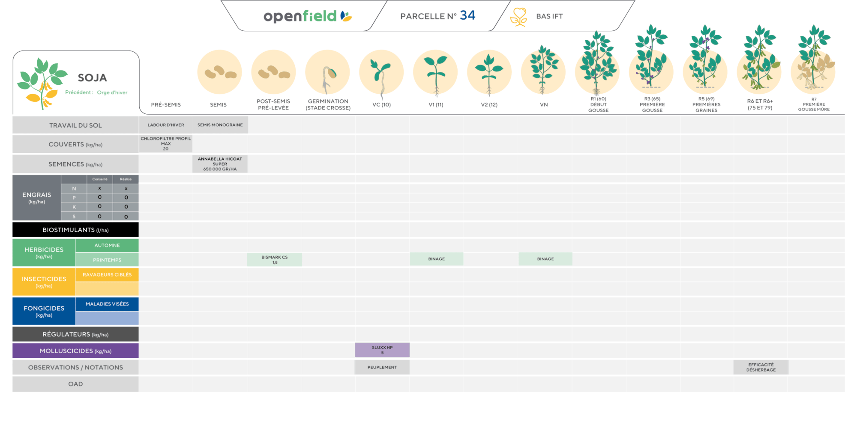857x428 pixels.
Task: Select the Annabella Hicoat Super seed cell
Action: 220,164
